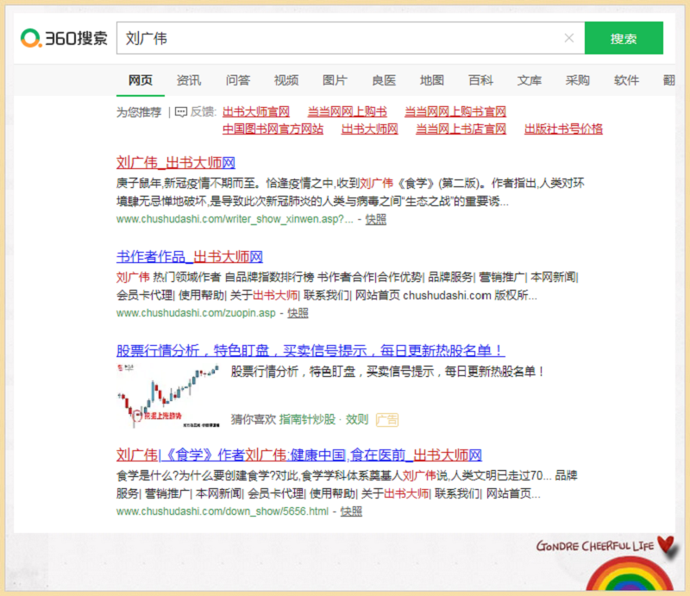
Task: Open the 问答 tab
Action: pyautogui.click(x=237, y=80)
